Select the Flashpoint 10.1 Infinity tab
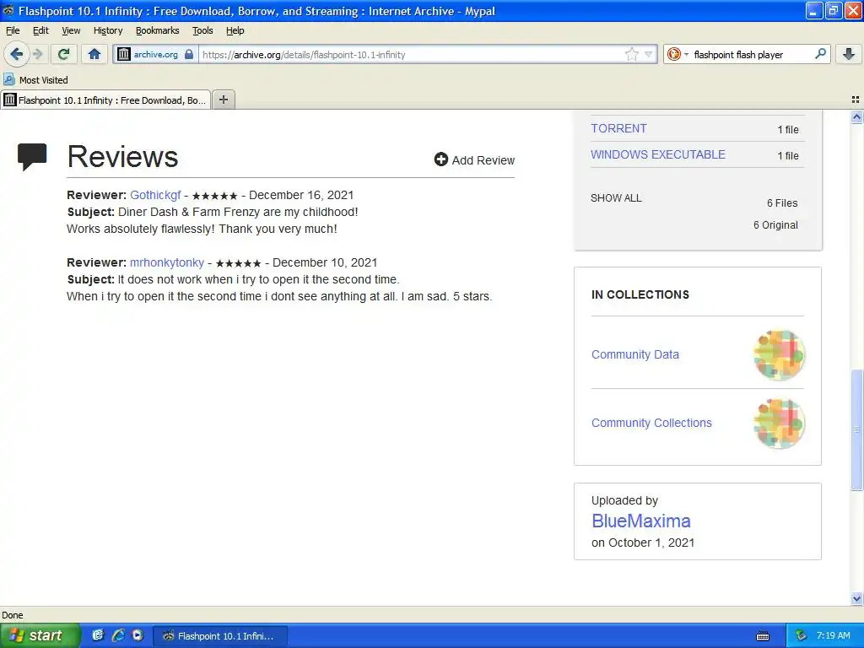Image resolution: width=864 pixels, height=648 pixels. pos(105,100)
